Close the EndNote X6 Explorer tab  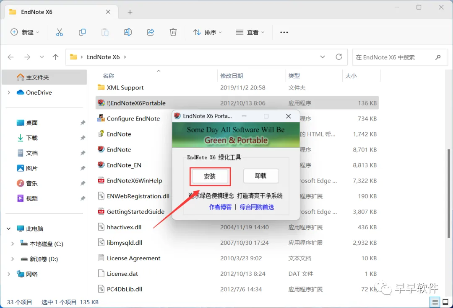pos(108,12)
